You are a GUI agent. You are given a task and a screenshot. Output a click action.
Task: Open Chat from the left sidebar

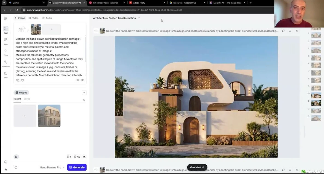tap(6, 52)
